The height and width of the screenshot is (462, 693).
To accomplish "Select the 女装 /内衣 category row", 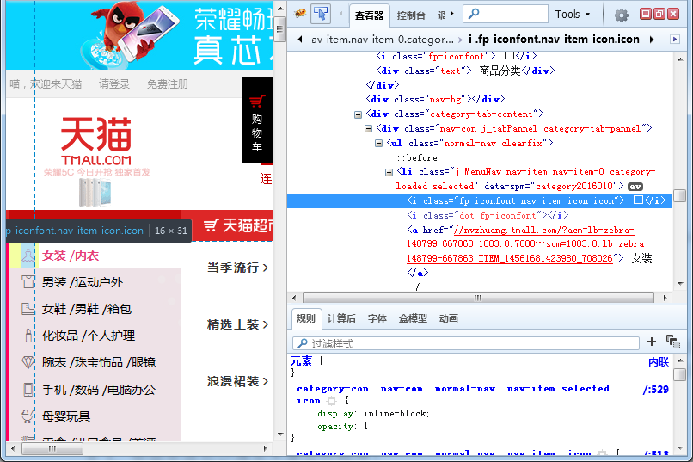I will coord(95,256).
